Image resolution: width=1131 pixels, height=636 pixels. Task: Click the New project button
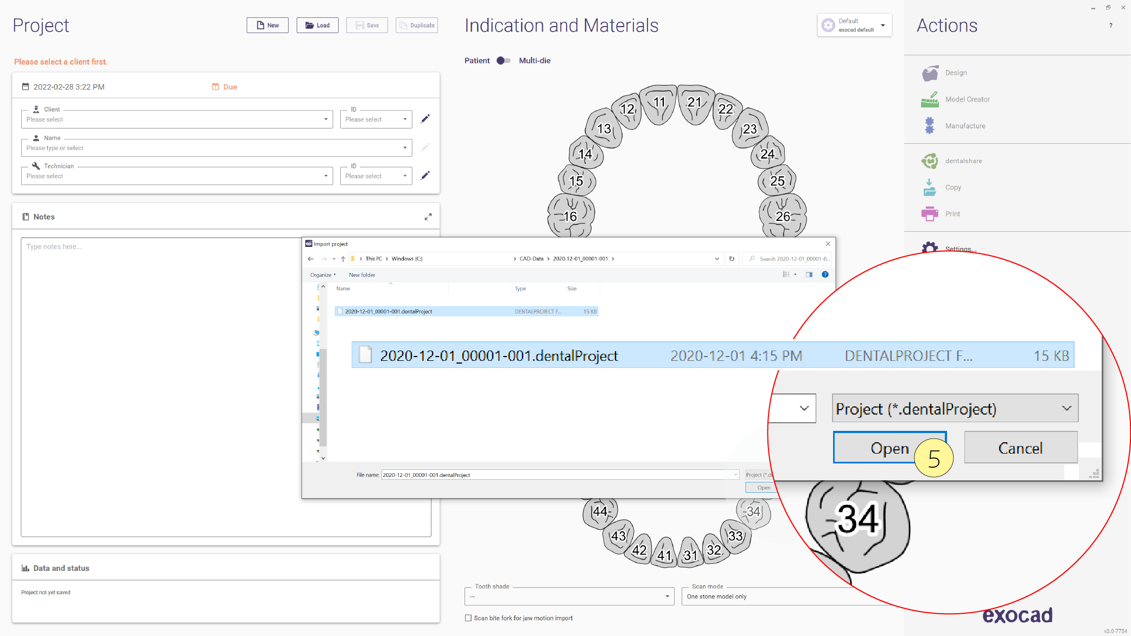coord(268,26)
